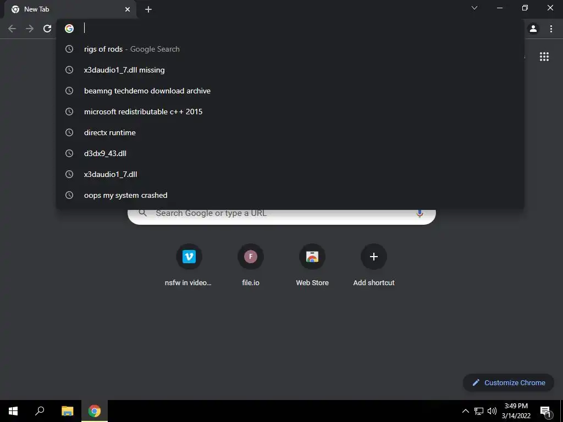Click the Google logo in the address bar
Image resolution: width=563 pixels, height=422 pixels.
pos(69,29)
